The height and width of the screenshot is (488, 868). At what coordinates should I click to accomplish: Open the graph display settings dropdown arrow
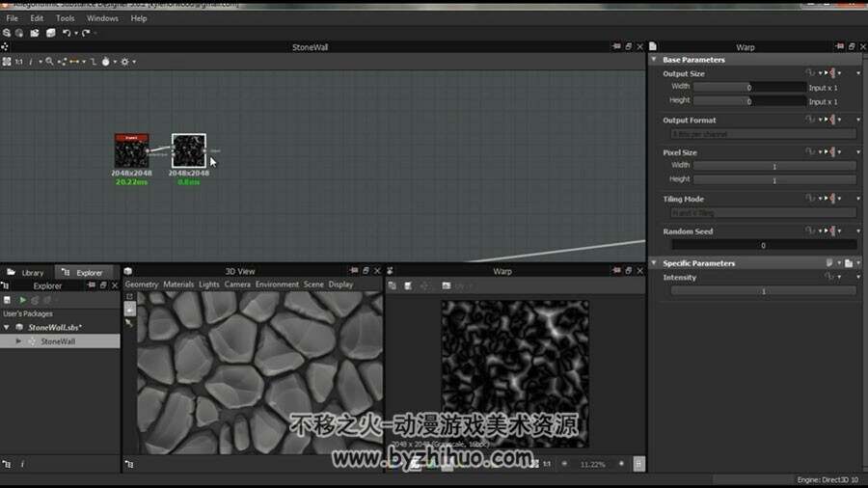tap(134, 62)
